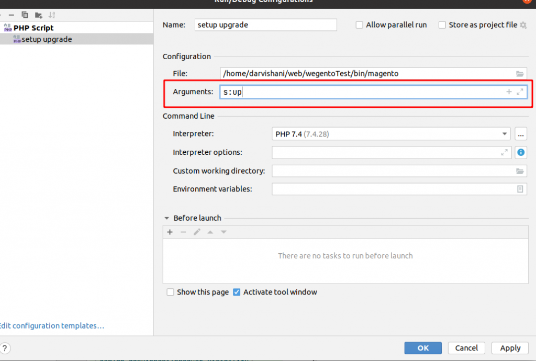Copy the selected configuration
The width and height of the screenshot is (536, 361).
(25, 15)
